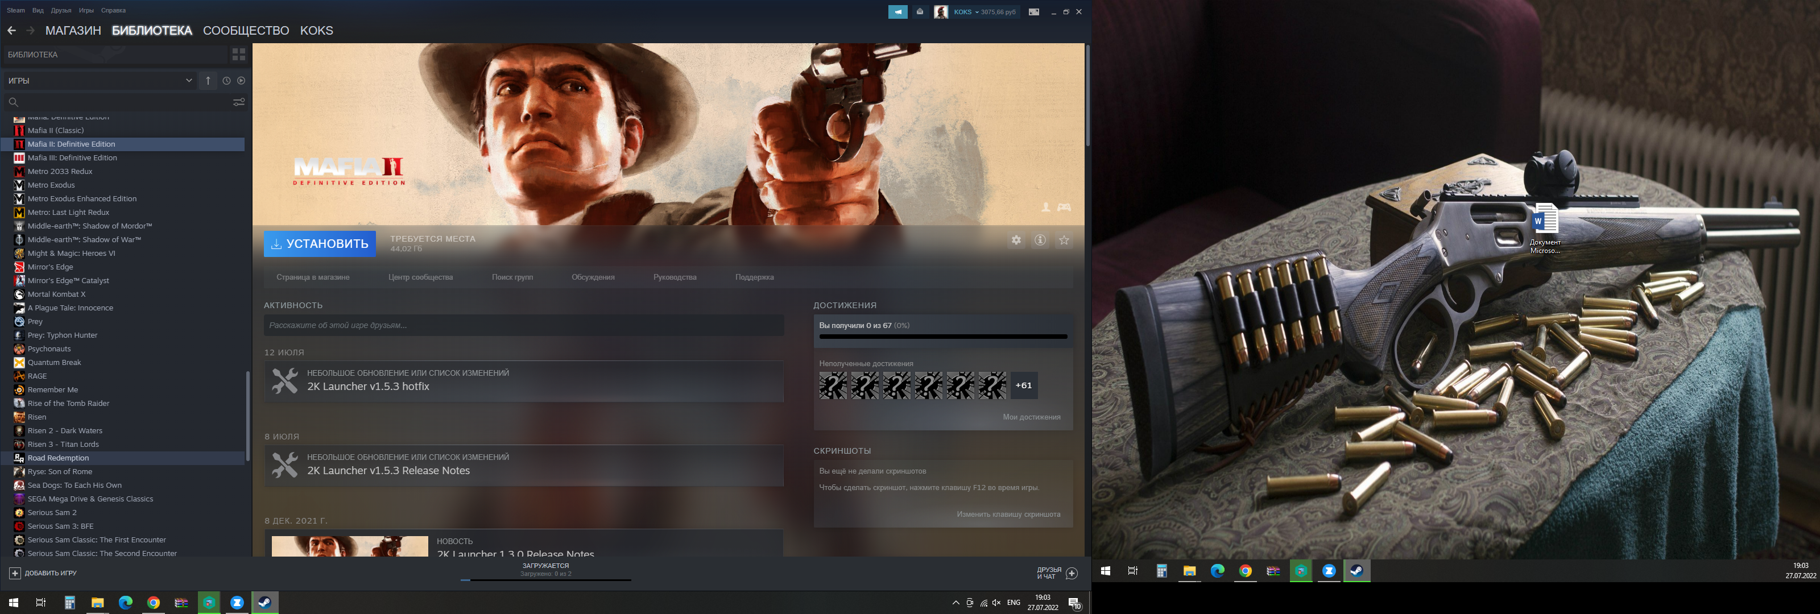
Task: Click the muted volume tray icon
Action: point(996,603)
